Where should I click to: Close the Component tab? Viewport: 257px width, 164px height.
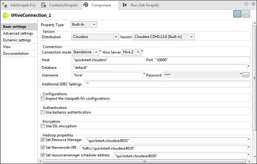(x=116, y=6)
